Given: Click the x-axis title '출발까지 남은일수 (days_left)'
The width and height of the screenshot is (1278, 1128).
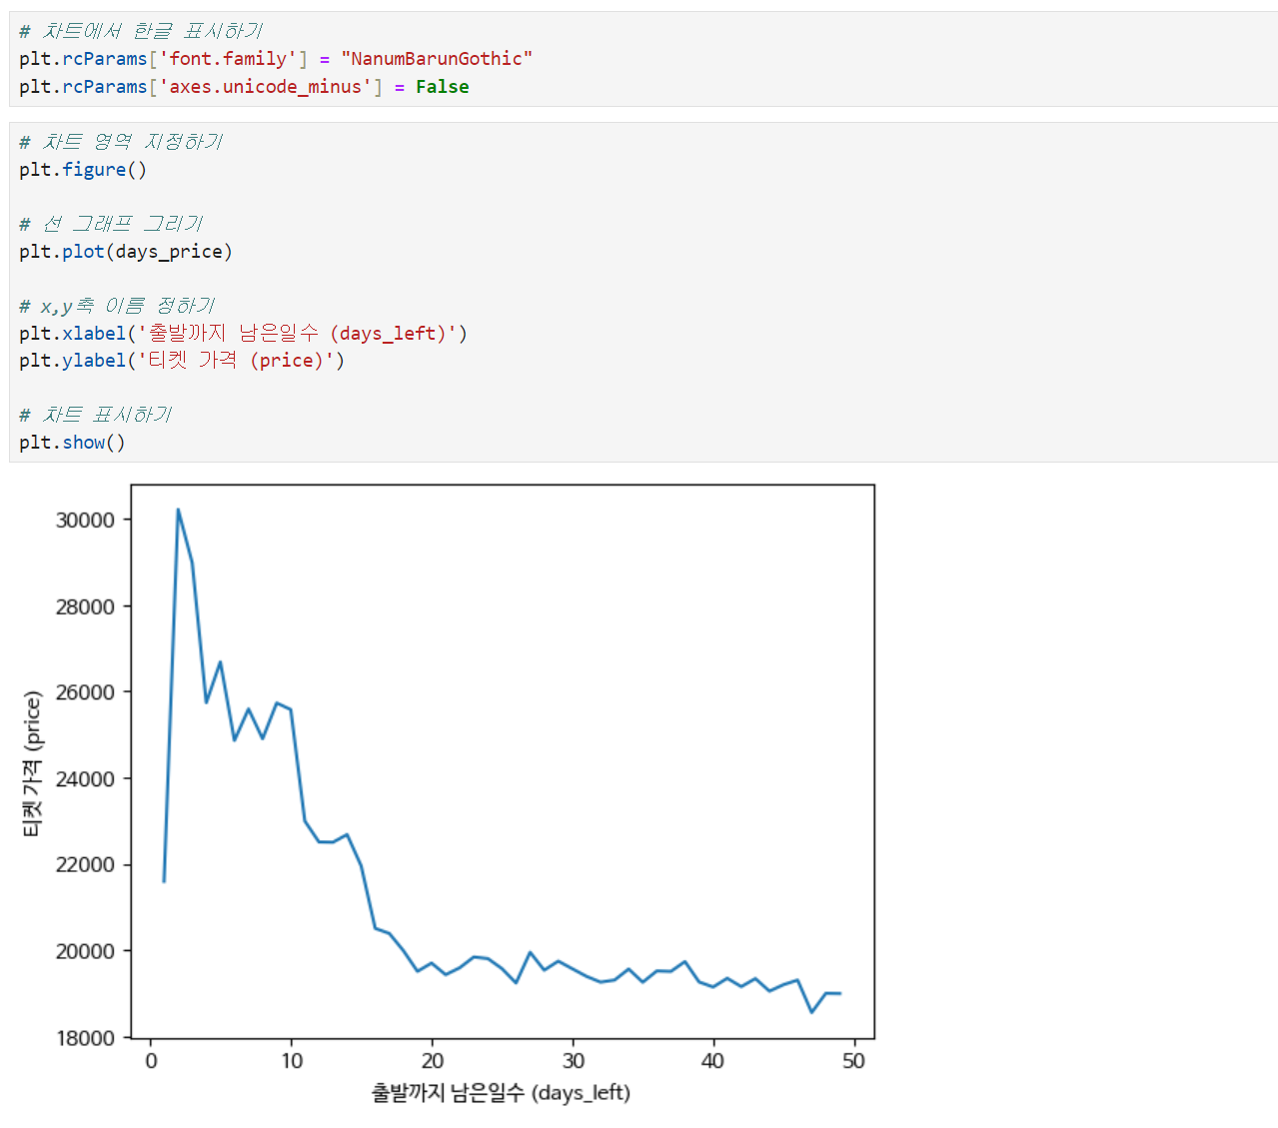Looking at the screenshot, I should tap(501, 1093).
